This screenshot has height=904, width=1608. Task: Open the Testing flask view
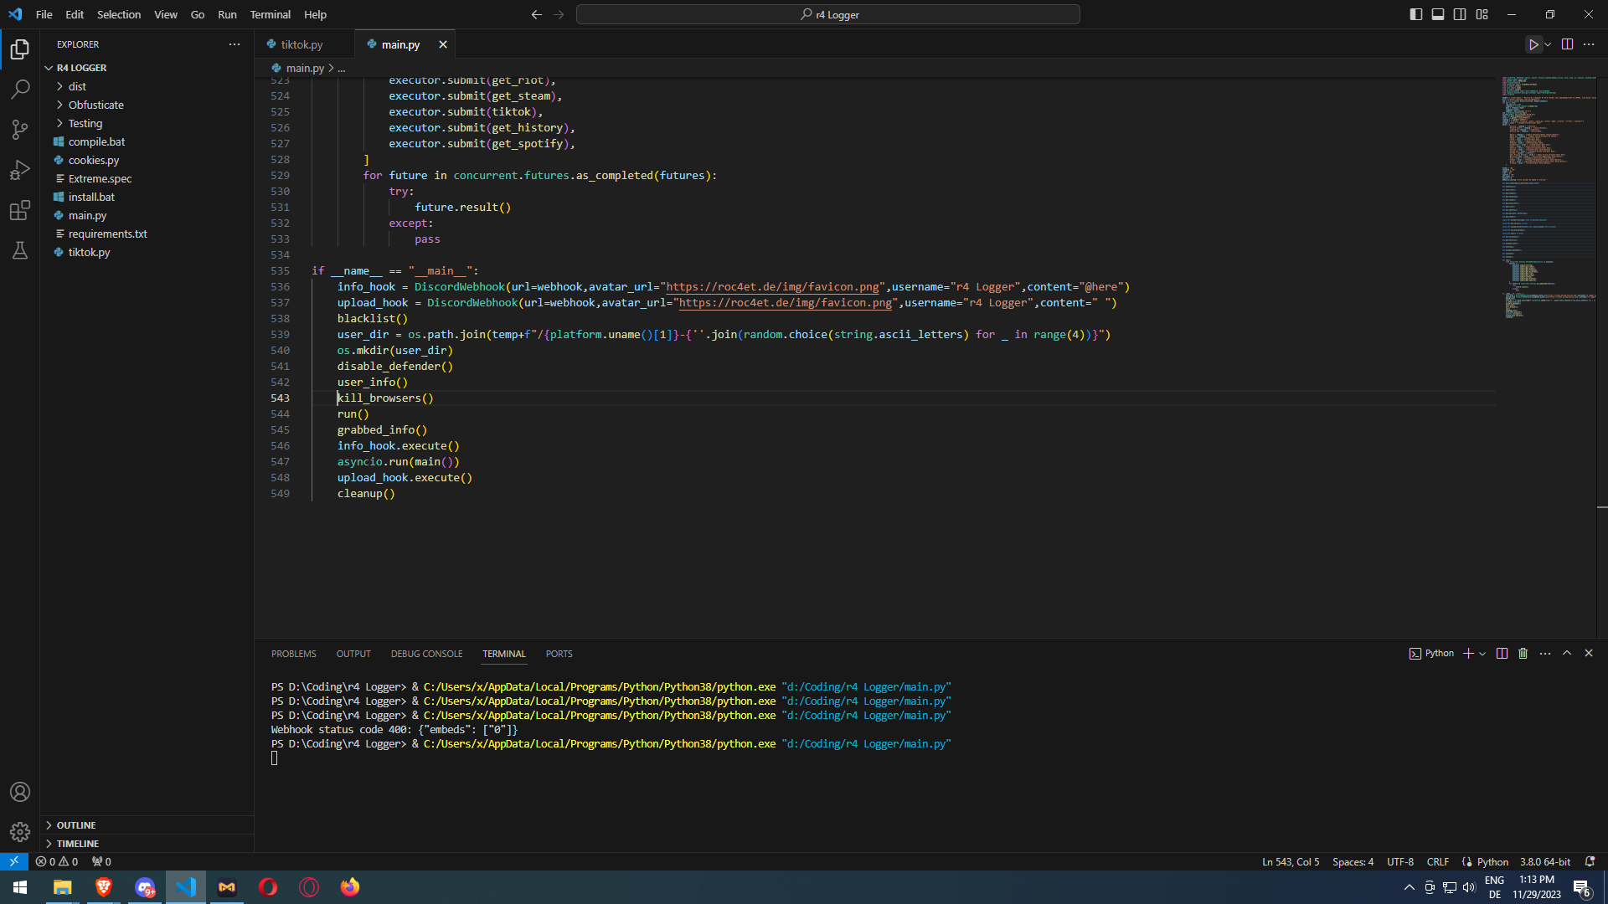[20, 250]
